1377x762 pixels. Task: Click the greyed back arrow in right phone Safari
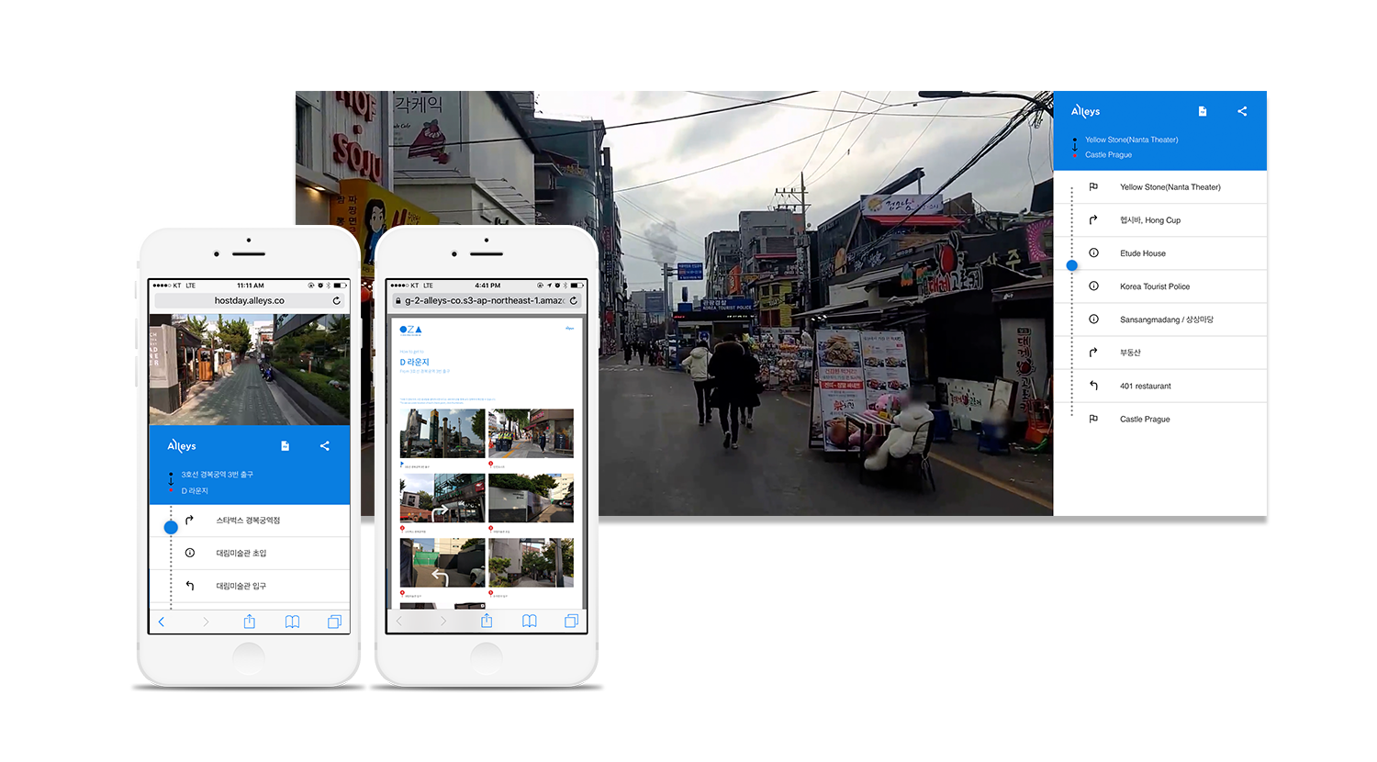pos(399,622)
